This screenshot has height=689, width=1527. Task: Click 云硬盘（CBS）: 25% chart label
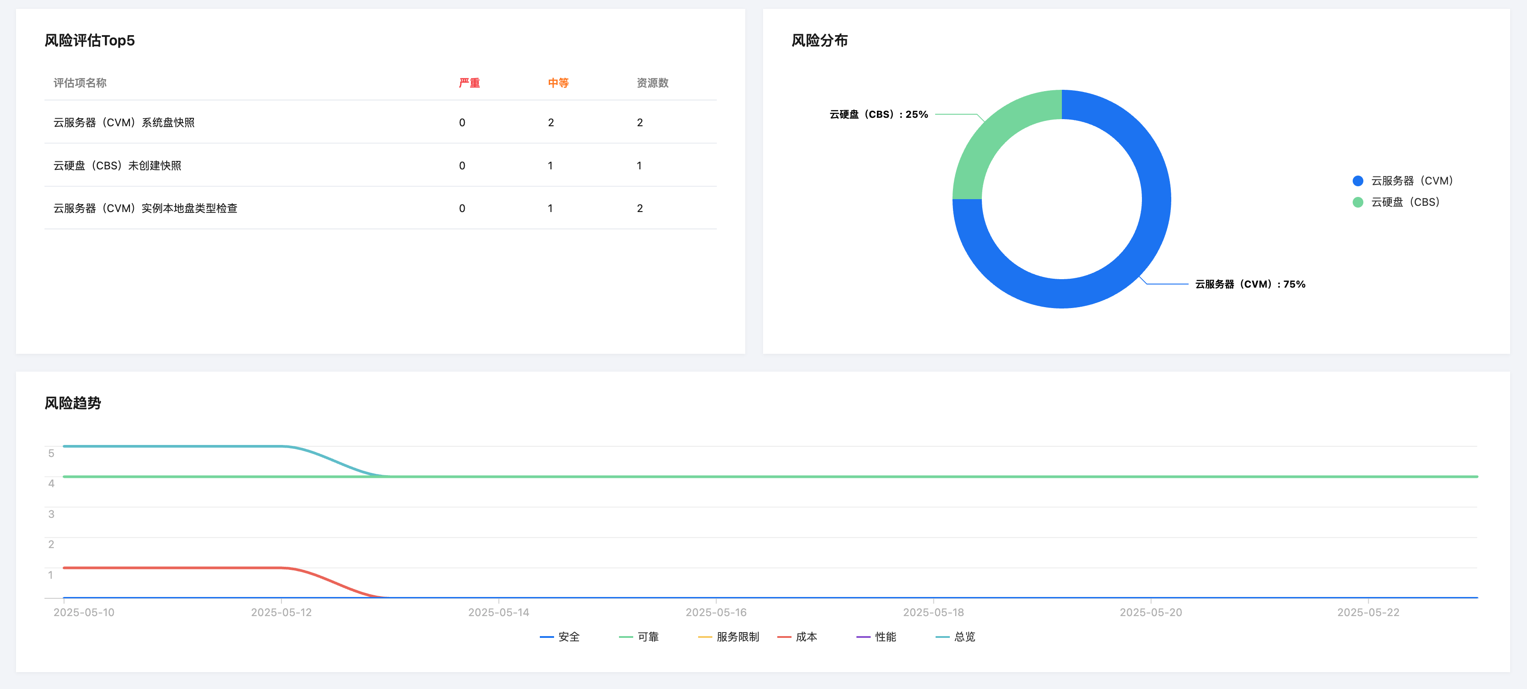pyautogui.click(x=879, y=114)
